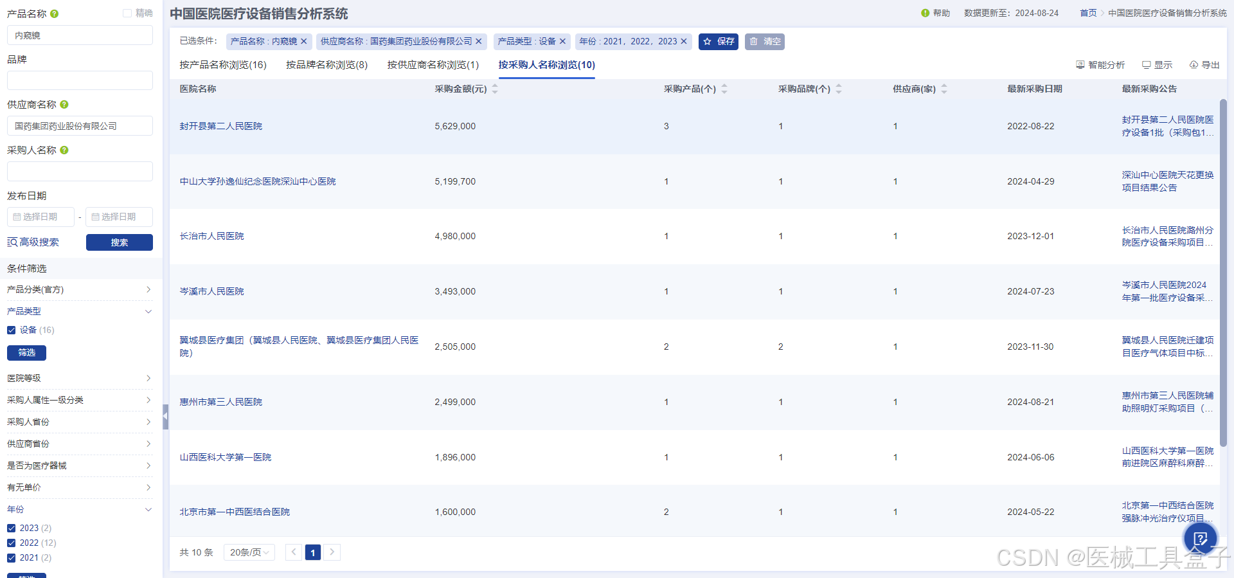Sort by 采购品牌(个) column arrows
1234x578 pixels.
(839, 89)
